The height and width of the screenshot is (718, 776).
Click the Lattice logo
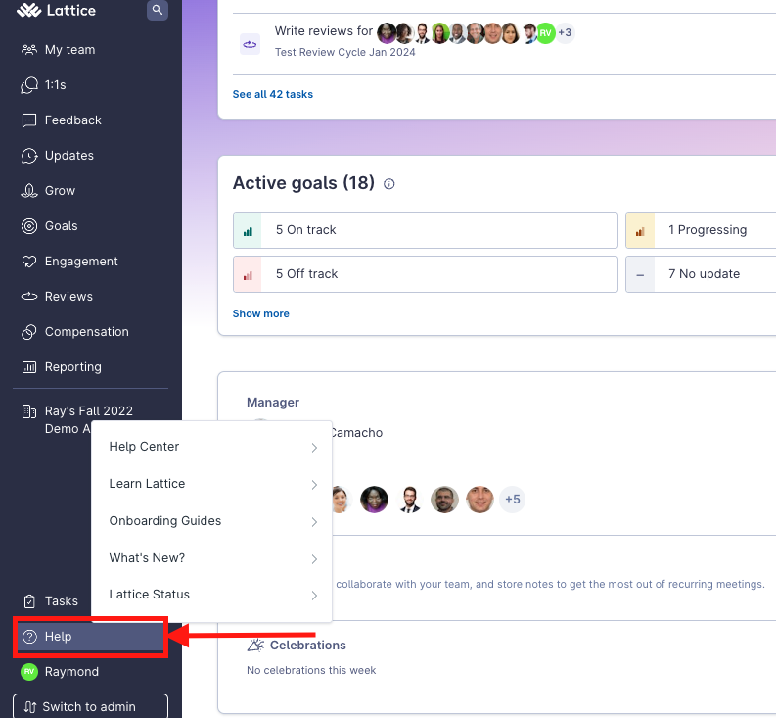pos(56,10)
